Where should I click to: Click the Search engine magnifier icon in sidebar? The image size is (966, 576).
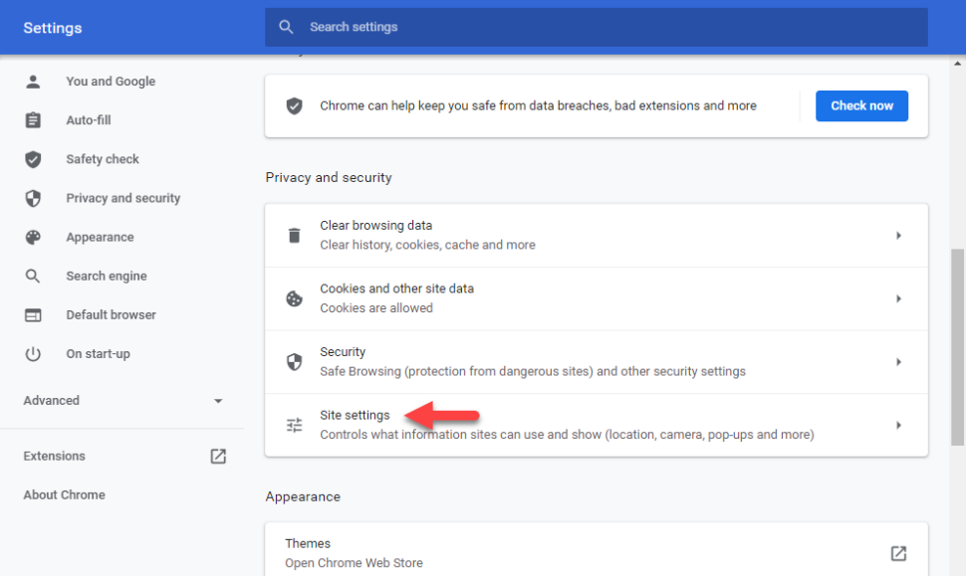pyautogui.click(x=33, y=276)
